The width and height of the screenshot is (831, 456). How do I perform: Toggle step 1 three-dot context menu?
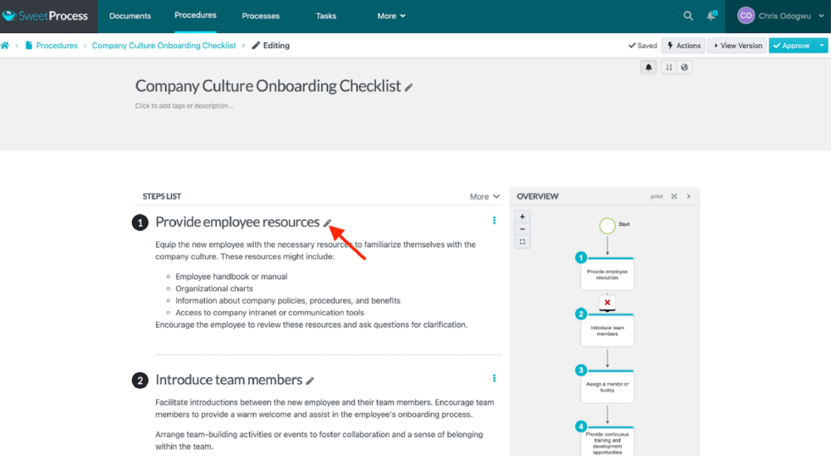tap(493, 221)
